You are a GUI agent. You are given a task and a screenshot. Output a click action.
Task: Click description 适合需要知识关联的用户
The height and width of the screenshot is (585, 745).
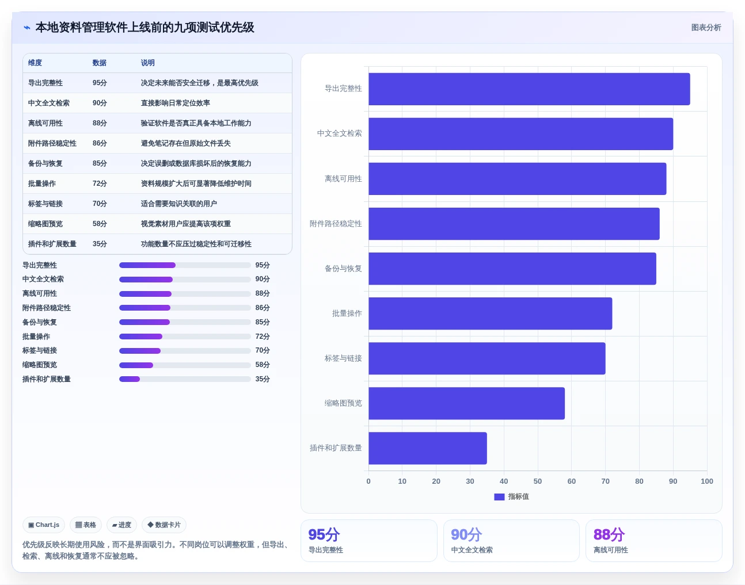[x=179, y=204]
